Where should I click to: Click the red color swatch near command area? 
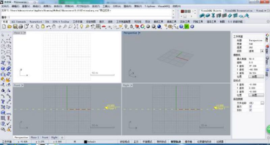[182, 11]
